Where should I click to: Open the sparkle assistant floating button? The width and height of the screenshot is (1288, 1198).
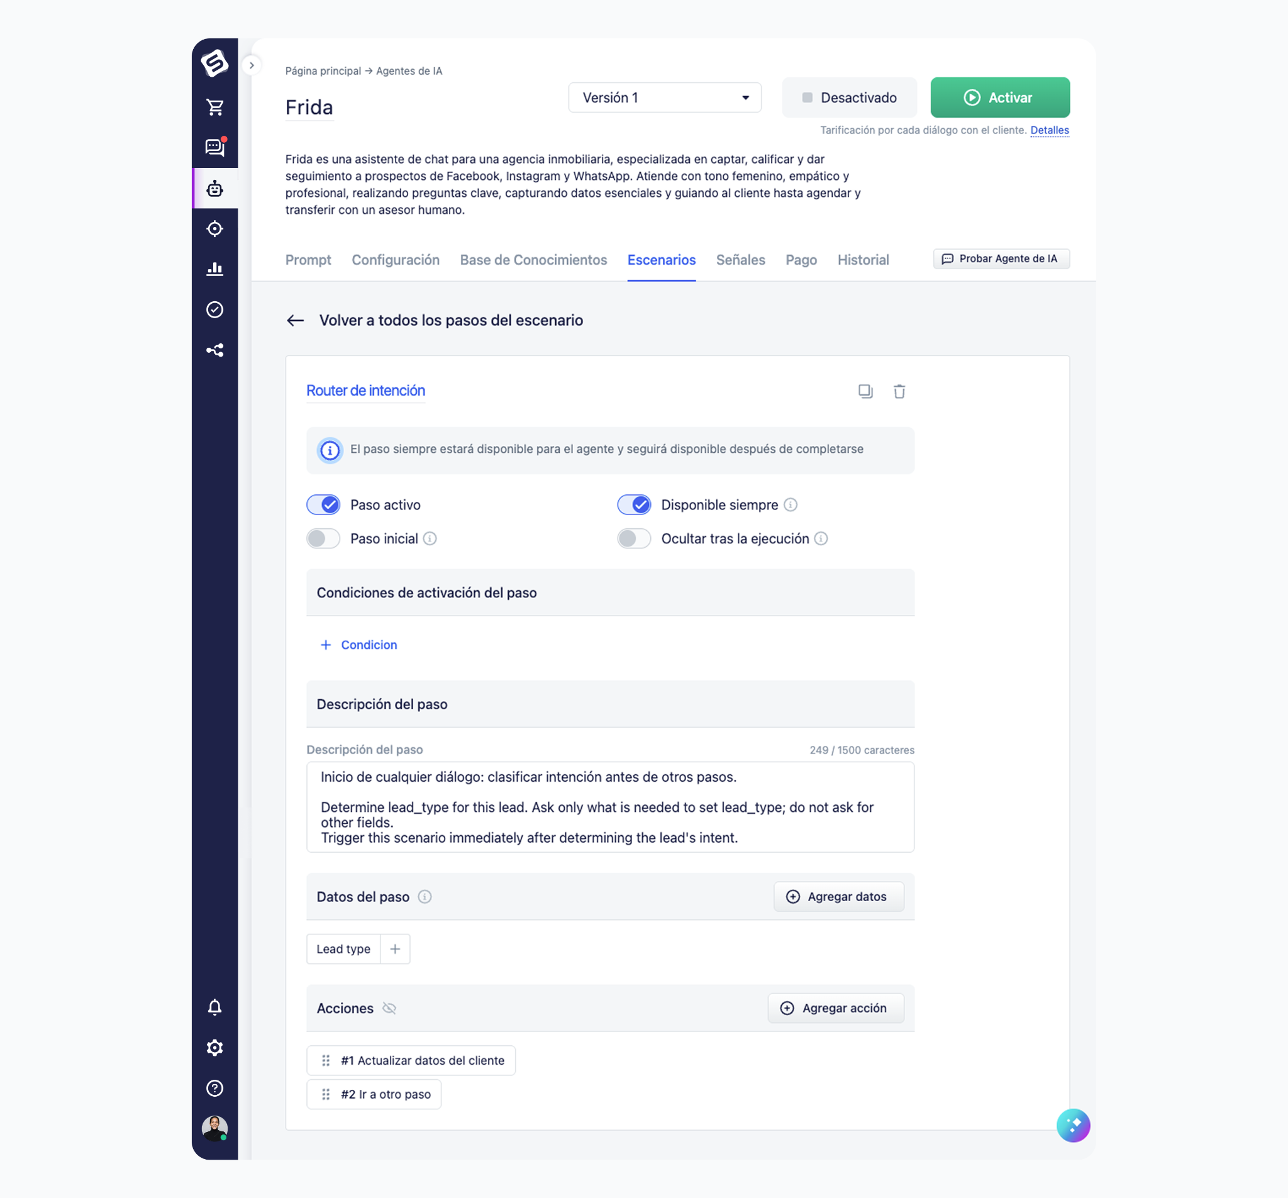click(1073, 1126)
